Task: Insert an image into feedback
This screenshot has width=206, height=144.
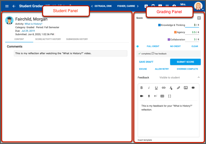Action: [x=186, y=88]
